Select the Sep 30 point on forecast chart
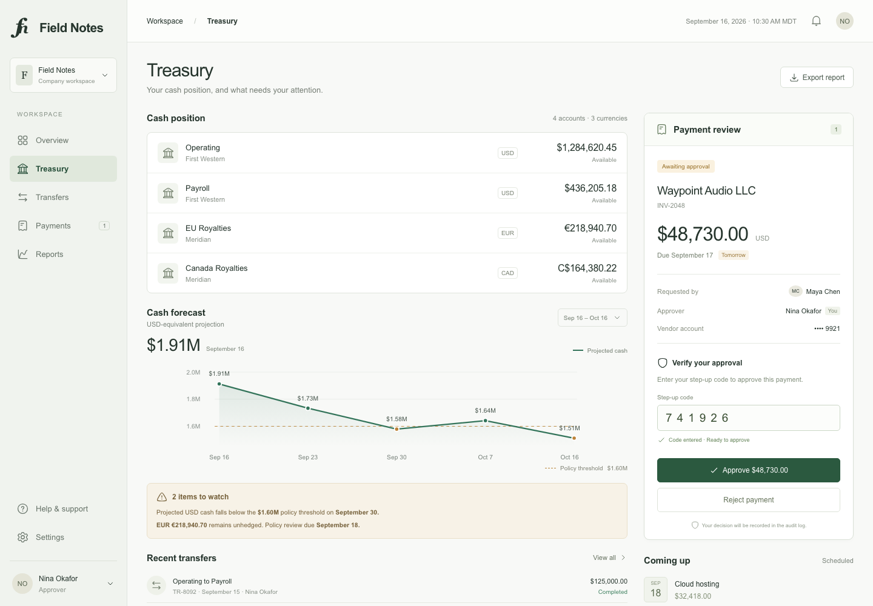The height and width of the screenshot is (606, 873). pos(396,429)
